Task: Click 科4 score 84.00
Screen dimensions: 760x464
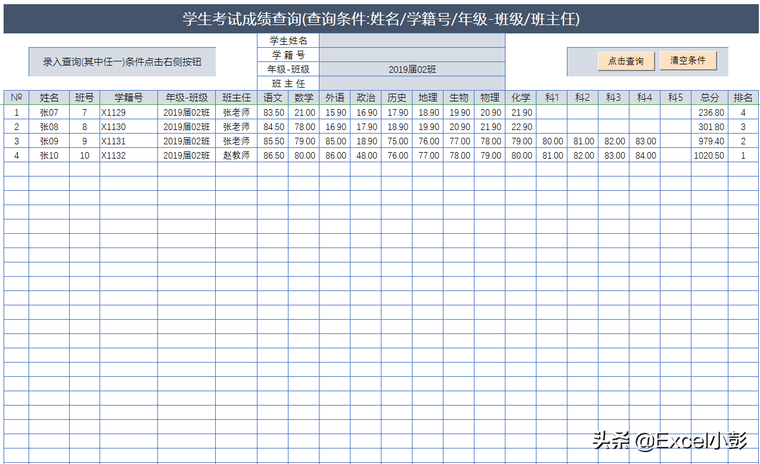Action: click(x=645, y=156)
